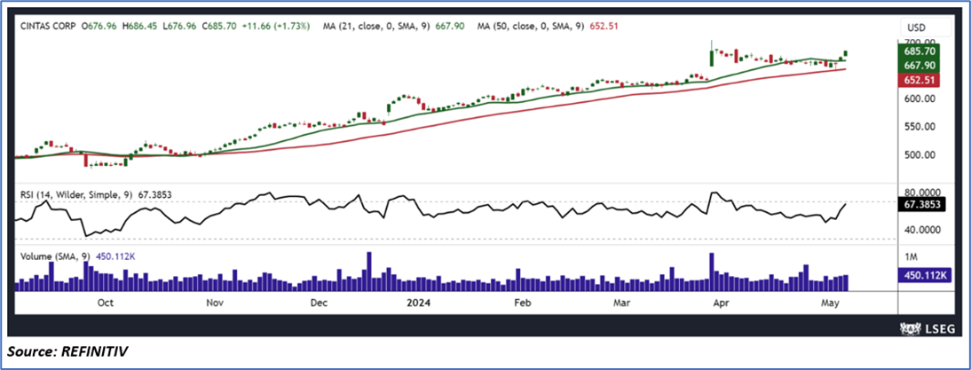Click the Source: REFINITIV caption
This screenshot has width=971, height=370.
(x=67, y=352)
